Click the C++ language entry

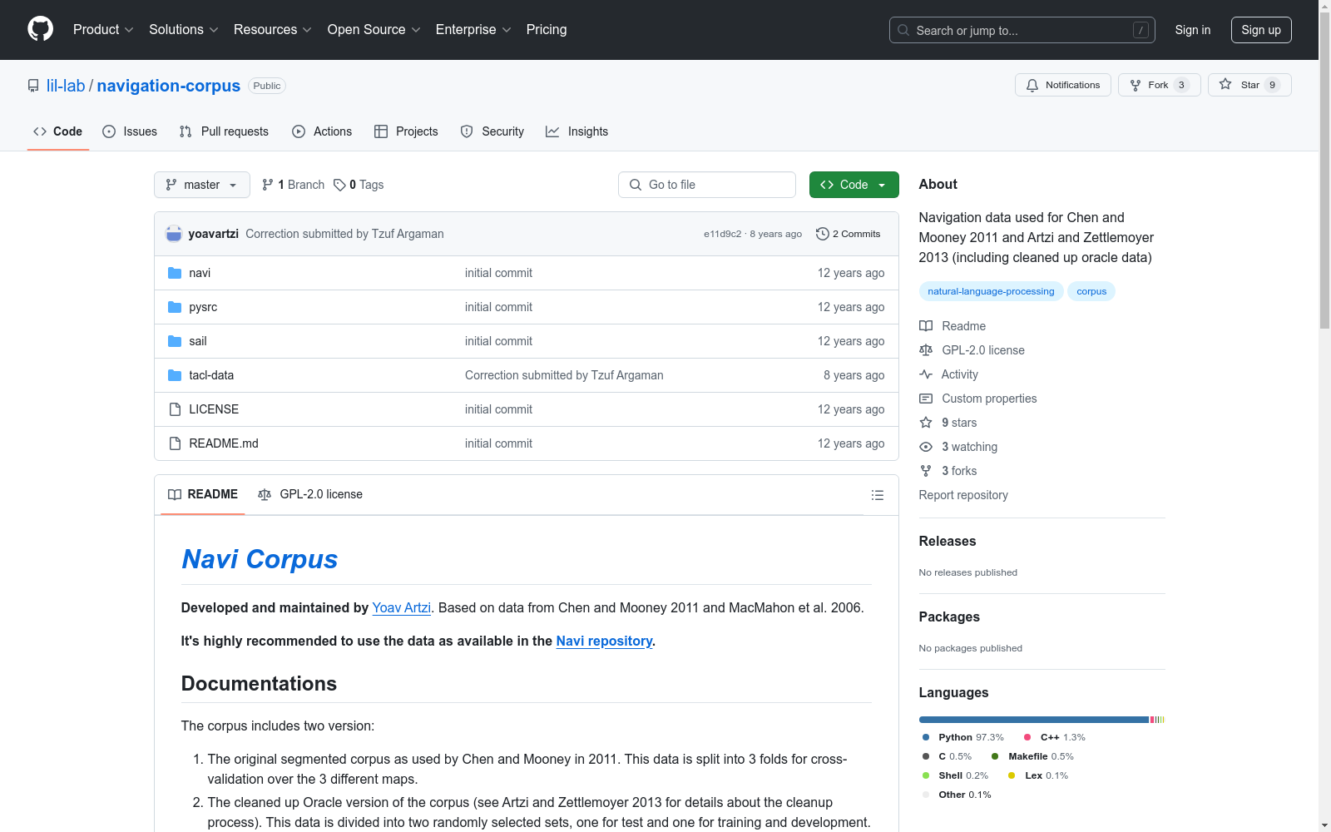click(1055, 737)
